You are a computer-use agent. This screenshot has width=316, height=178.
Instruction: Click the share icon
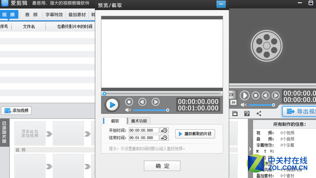pos(259,113)
